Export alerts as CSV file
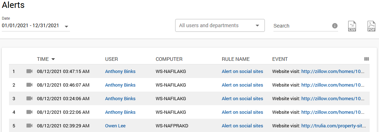Image resolution: width=379 pixels, height=132 pixels. pos(352,26)
